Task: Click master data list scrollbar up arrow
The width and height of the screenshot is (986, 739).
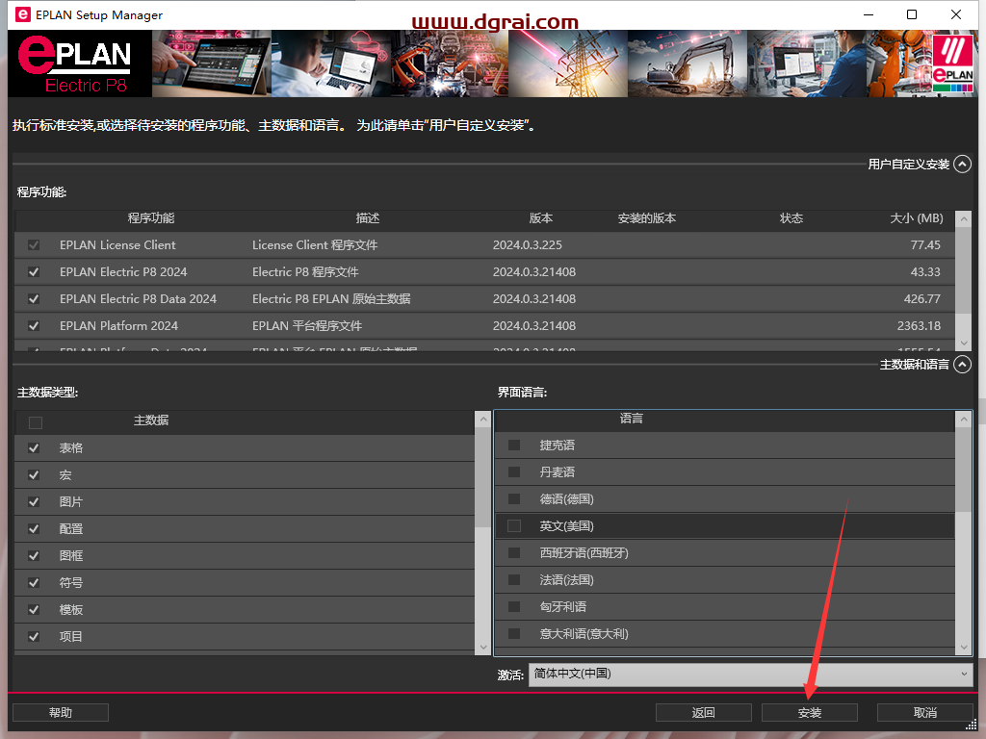Action: tap(483, 420)
